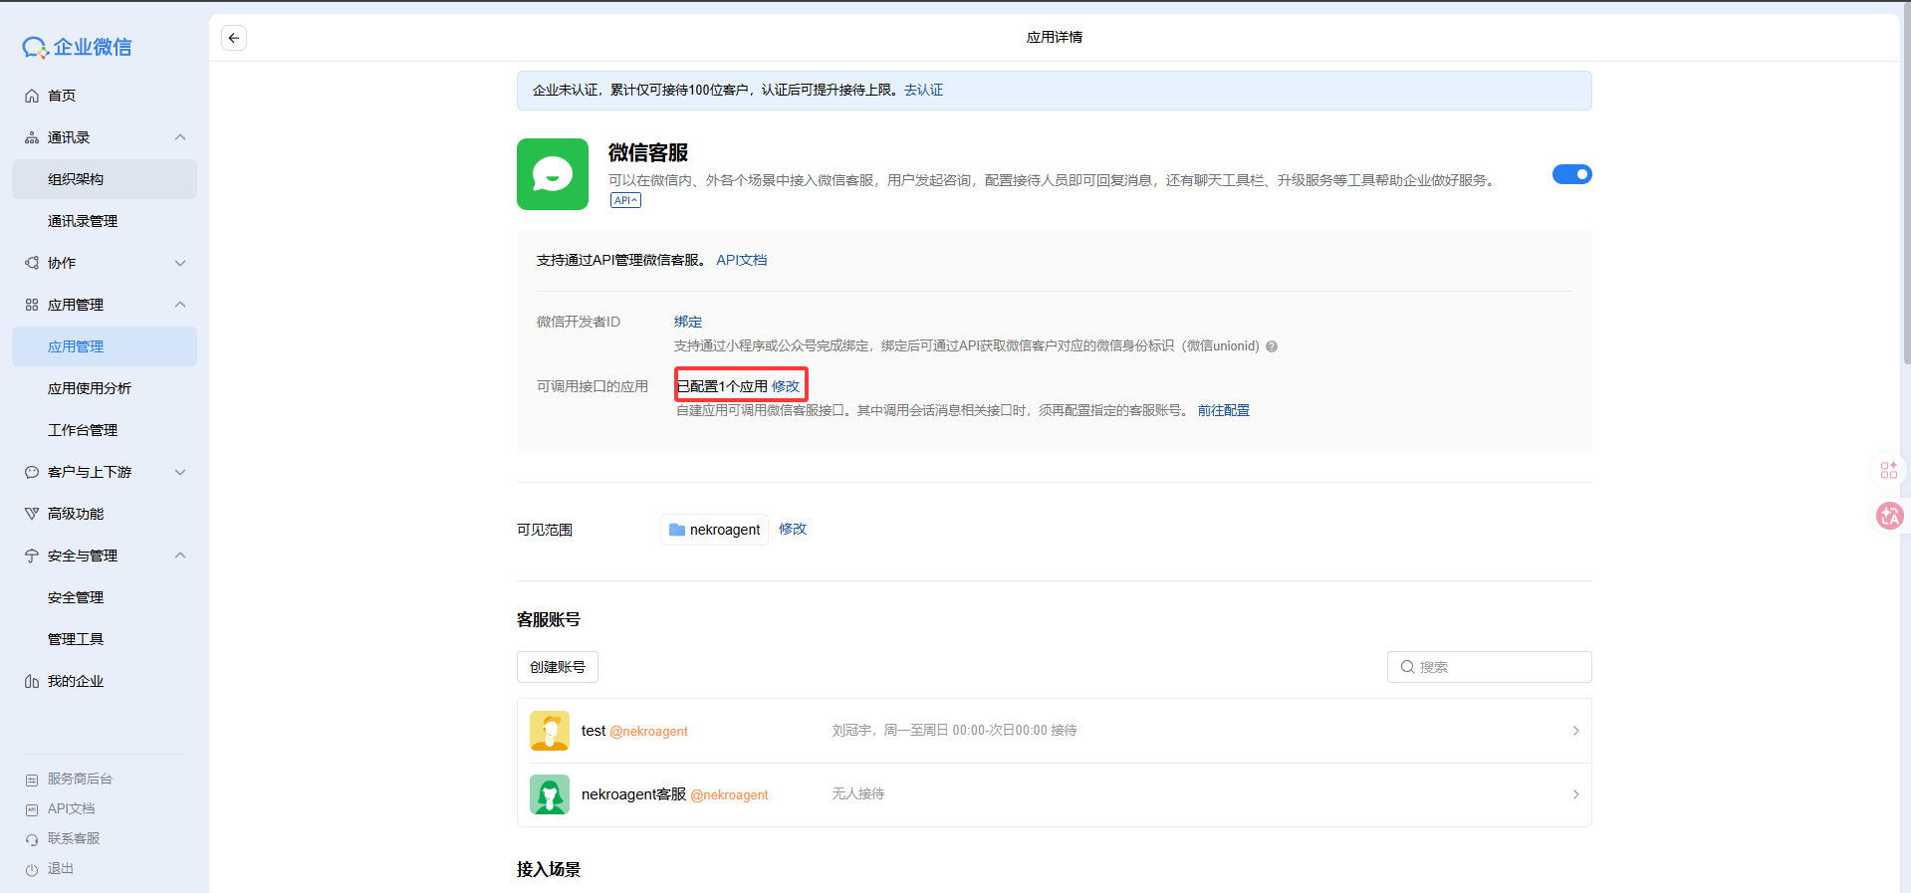Click the help question mark beside unionid

pyautogui.click(x=1272, y=346)
